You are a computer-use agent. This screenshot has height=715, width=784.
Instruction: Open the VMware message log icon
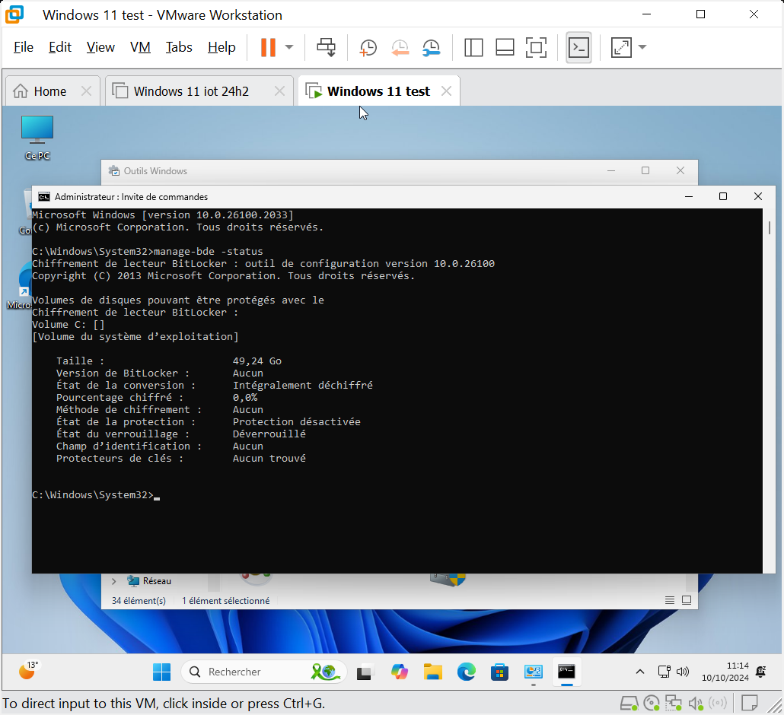[749, 703]
